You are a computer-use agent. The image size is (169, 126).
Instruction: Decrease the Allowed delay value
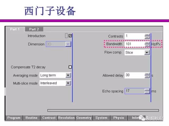click(147, 77)
